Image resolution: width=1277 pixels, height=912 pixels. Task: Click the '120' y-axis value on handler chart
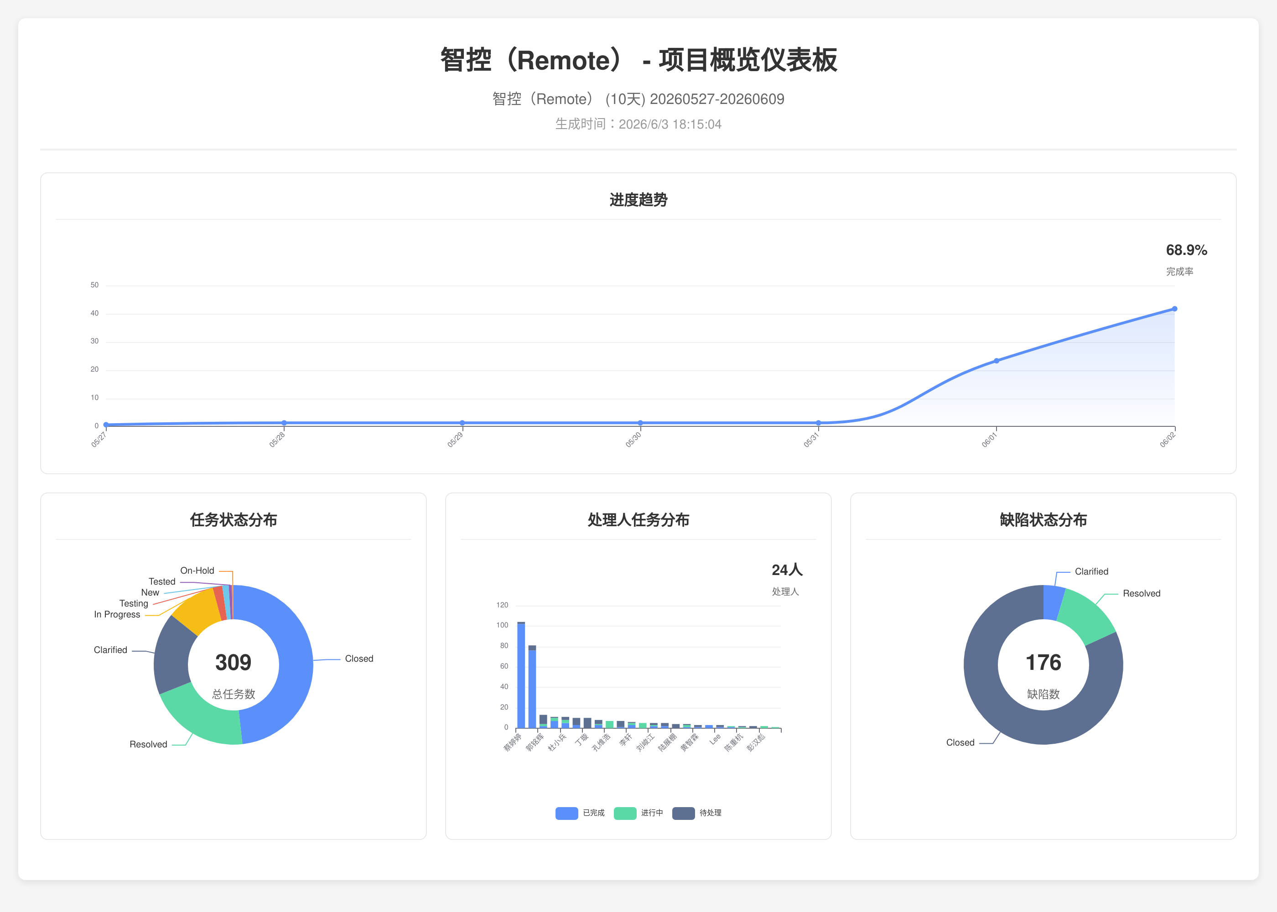502,605
